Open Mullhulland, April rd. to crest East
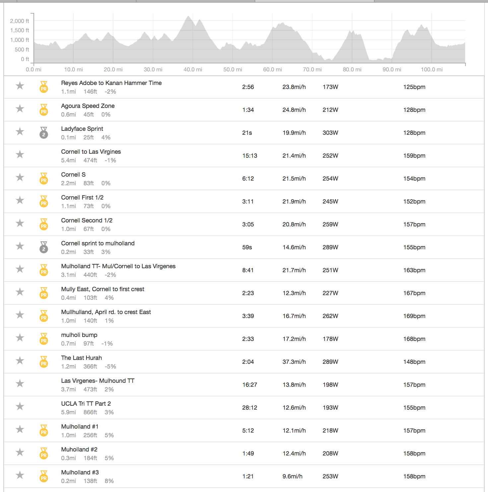 tap(106, 312)
